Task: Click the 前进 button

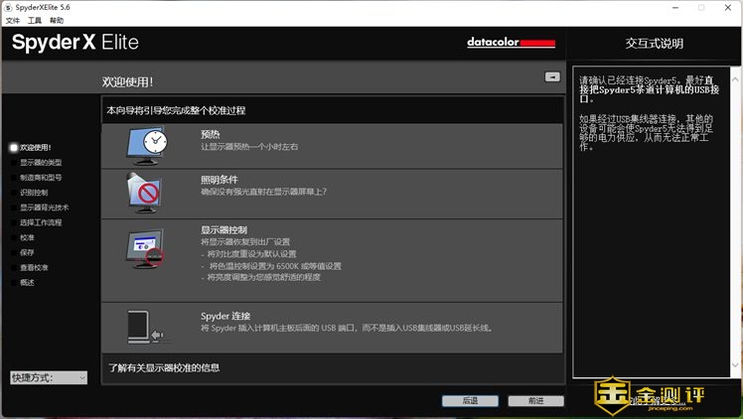Action: 535,401
